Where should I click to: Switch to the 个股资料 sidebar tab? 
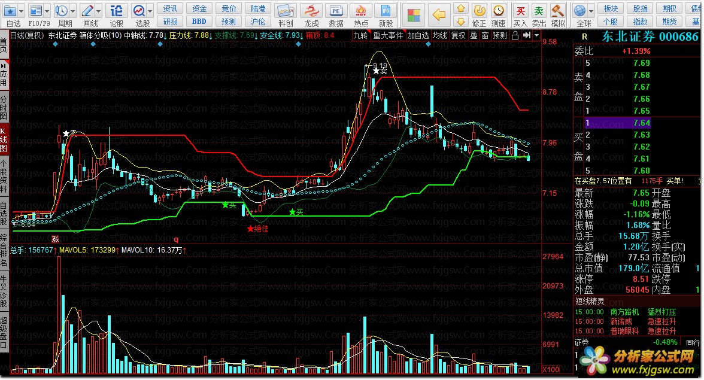(4, 177)
